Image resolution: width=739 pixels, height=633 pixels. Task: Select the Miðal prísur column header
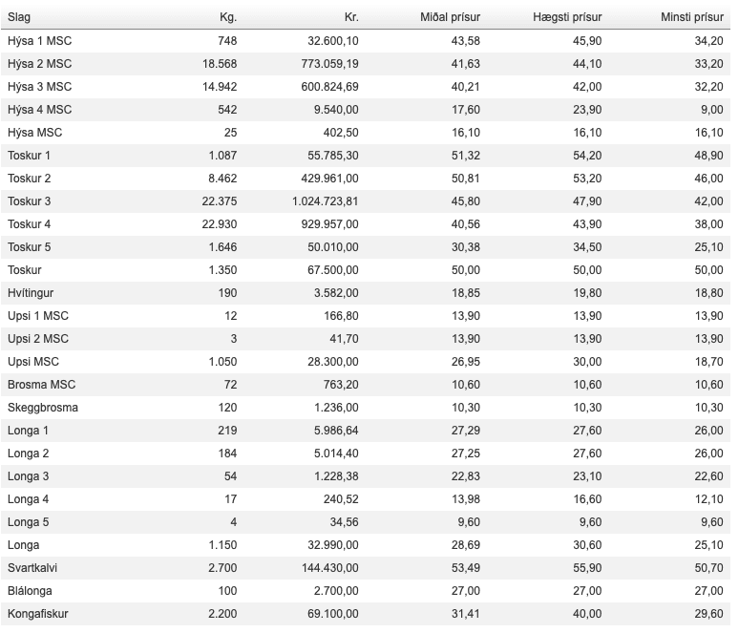point(450,17)
